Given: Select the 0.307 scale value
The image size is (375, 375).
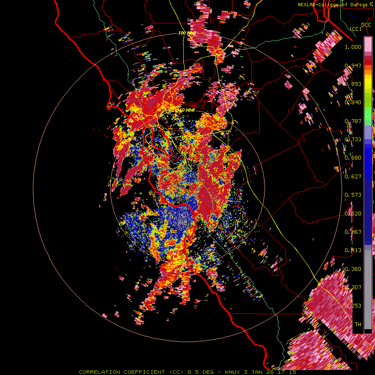Looking at the screenshot, I should tap(353, 287).
